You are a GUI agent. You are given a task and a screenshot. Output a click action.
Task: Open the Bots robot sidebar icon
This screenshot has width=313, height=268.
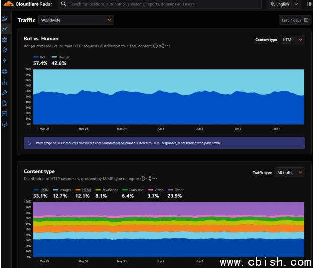coord(5,39)
